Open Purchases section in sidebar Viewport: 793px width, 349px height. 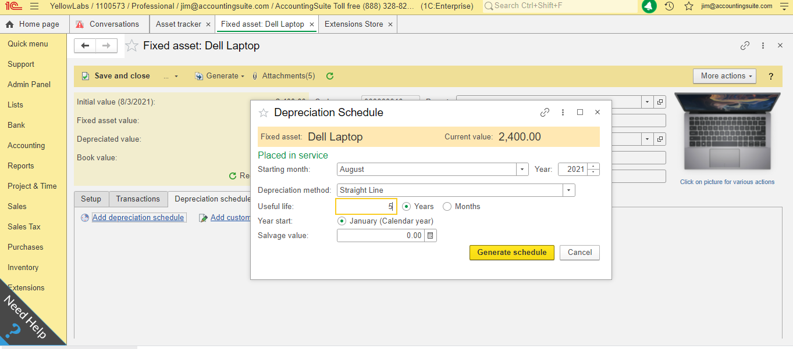pyautogui.click(x=26, y=247)
